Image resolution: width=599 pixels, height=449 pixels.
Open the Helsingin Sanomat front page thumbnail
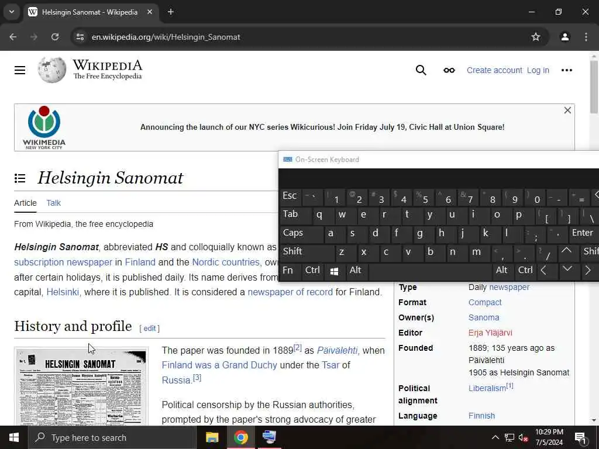[x=81, y=387]
